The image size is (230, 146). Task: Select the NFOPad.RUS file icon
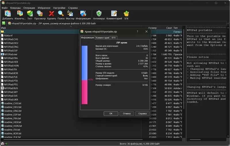tap(2, 88)
